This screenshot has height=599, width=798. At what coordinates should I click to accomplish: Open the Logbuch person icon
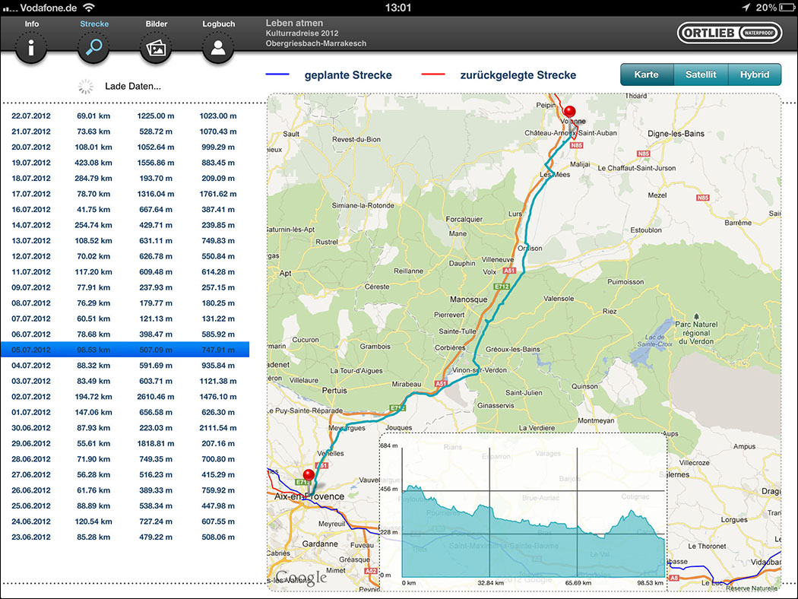218,48
